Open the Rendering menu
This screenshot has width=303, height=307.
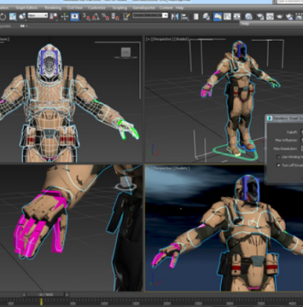click(x=52, y=7)
